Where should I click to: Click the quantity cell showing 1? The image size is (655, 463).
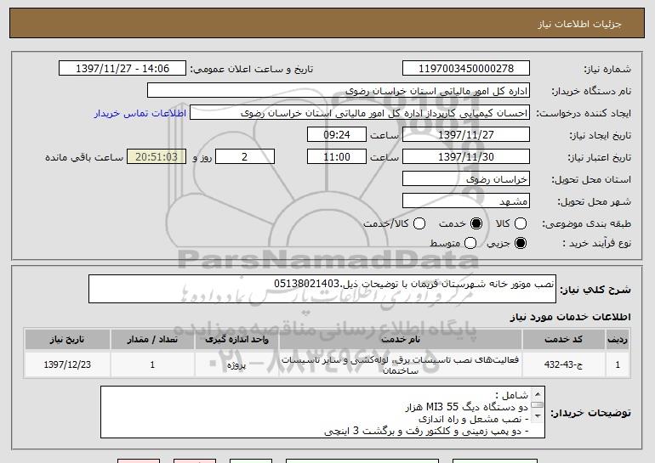point(152,364)
